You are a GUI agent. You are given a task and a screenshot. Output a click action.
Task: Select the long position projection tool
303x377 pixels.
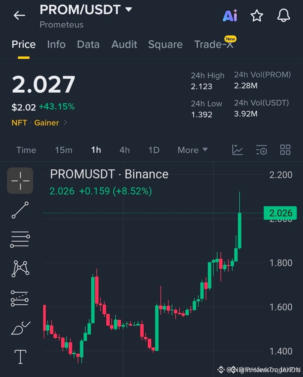(x=20, y=298)
